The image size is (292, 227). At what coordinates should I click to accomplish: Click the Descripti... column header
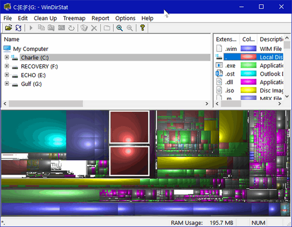coord(271,39)
